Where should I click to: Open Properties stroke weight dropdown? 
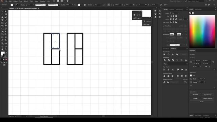click(x=204, y=79)
